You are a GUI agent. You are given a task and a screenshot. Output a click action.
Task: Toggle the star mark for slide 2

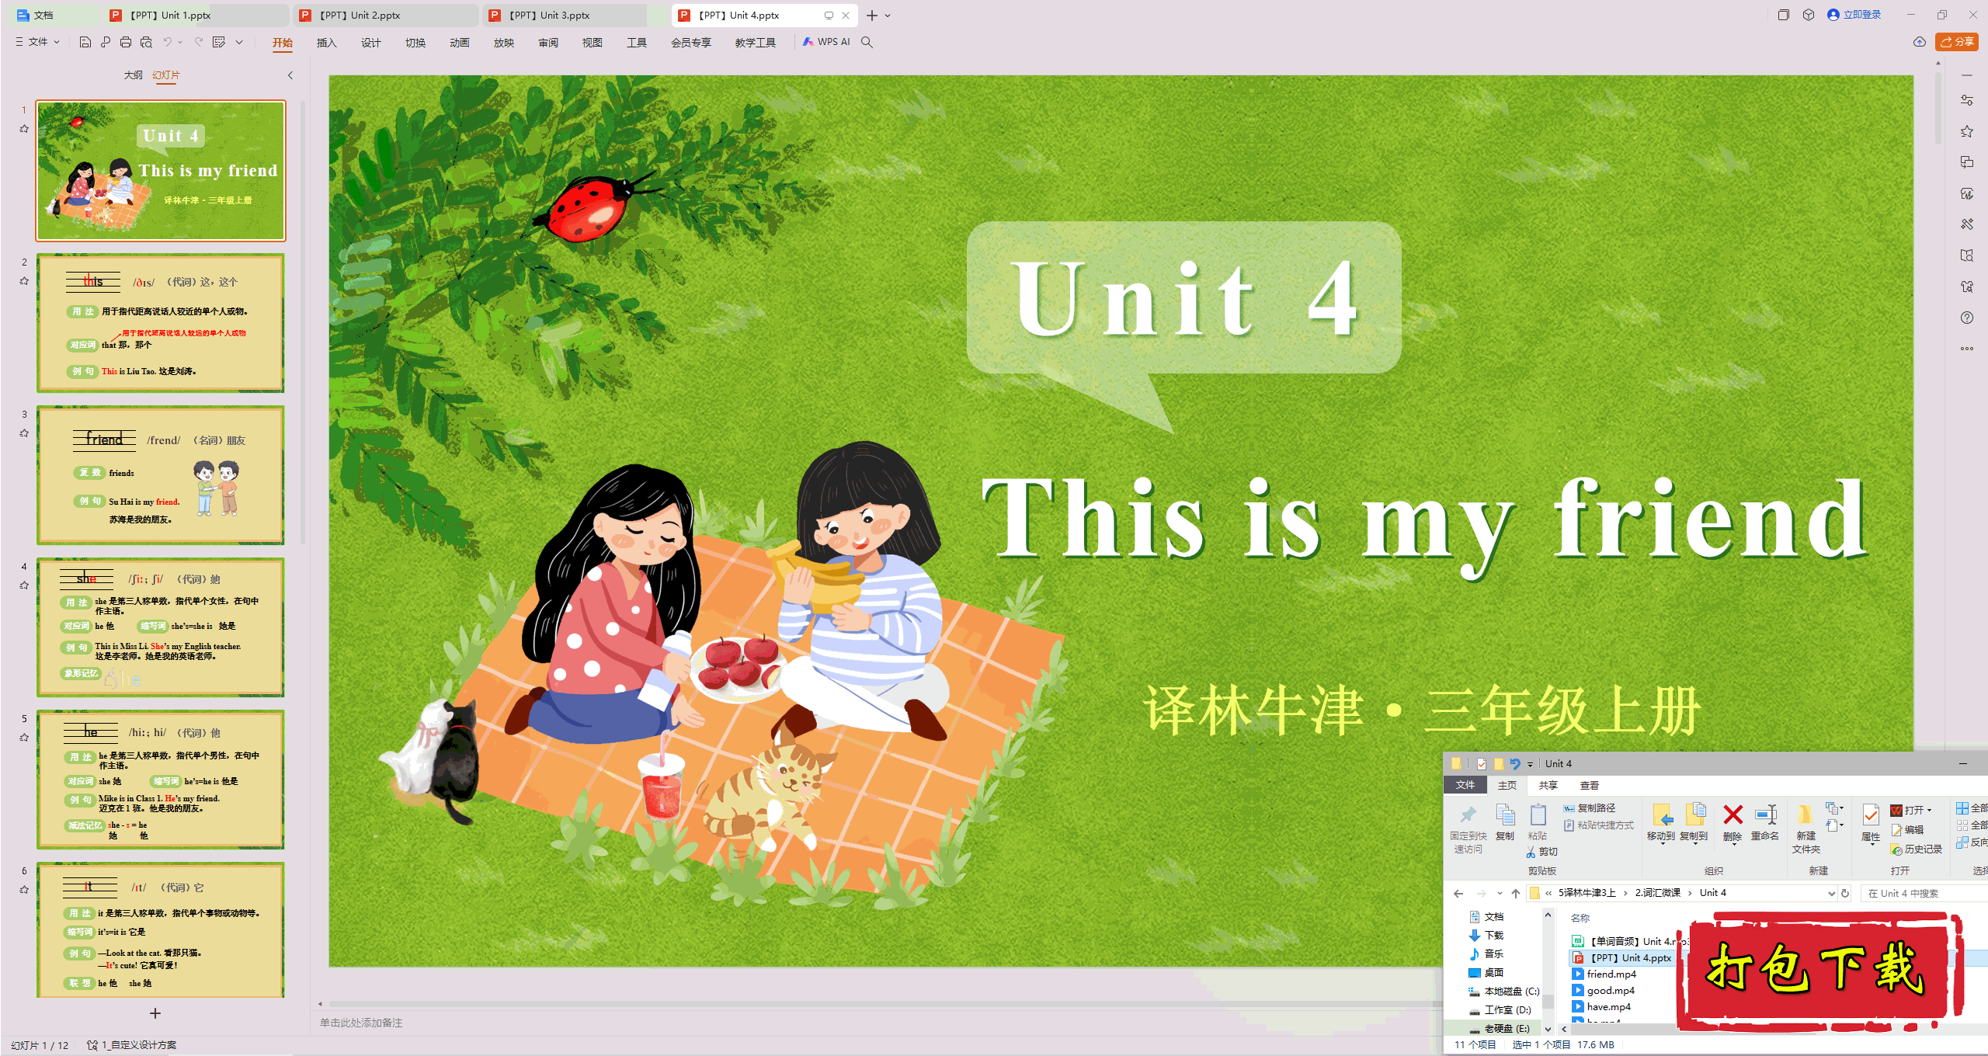click(x=24, y=281)
